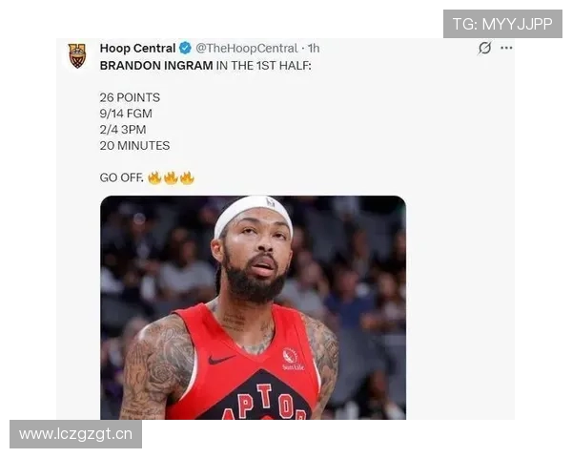The height and width of the screenshot is (458, 572).
Task: Click the bold BRANDON INGRAM text
Action: (156, 66)
